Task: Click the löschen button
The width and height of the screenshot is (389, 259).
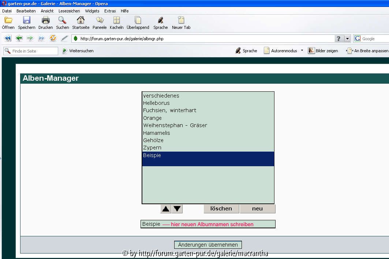Action: (x=221, y=209)
